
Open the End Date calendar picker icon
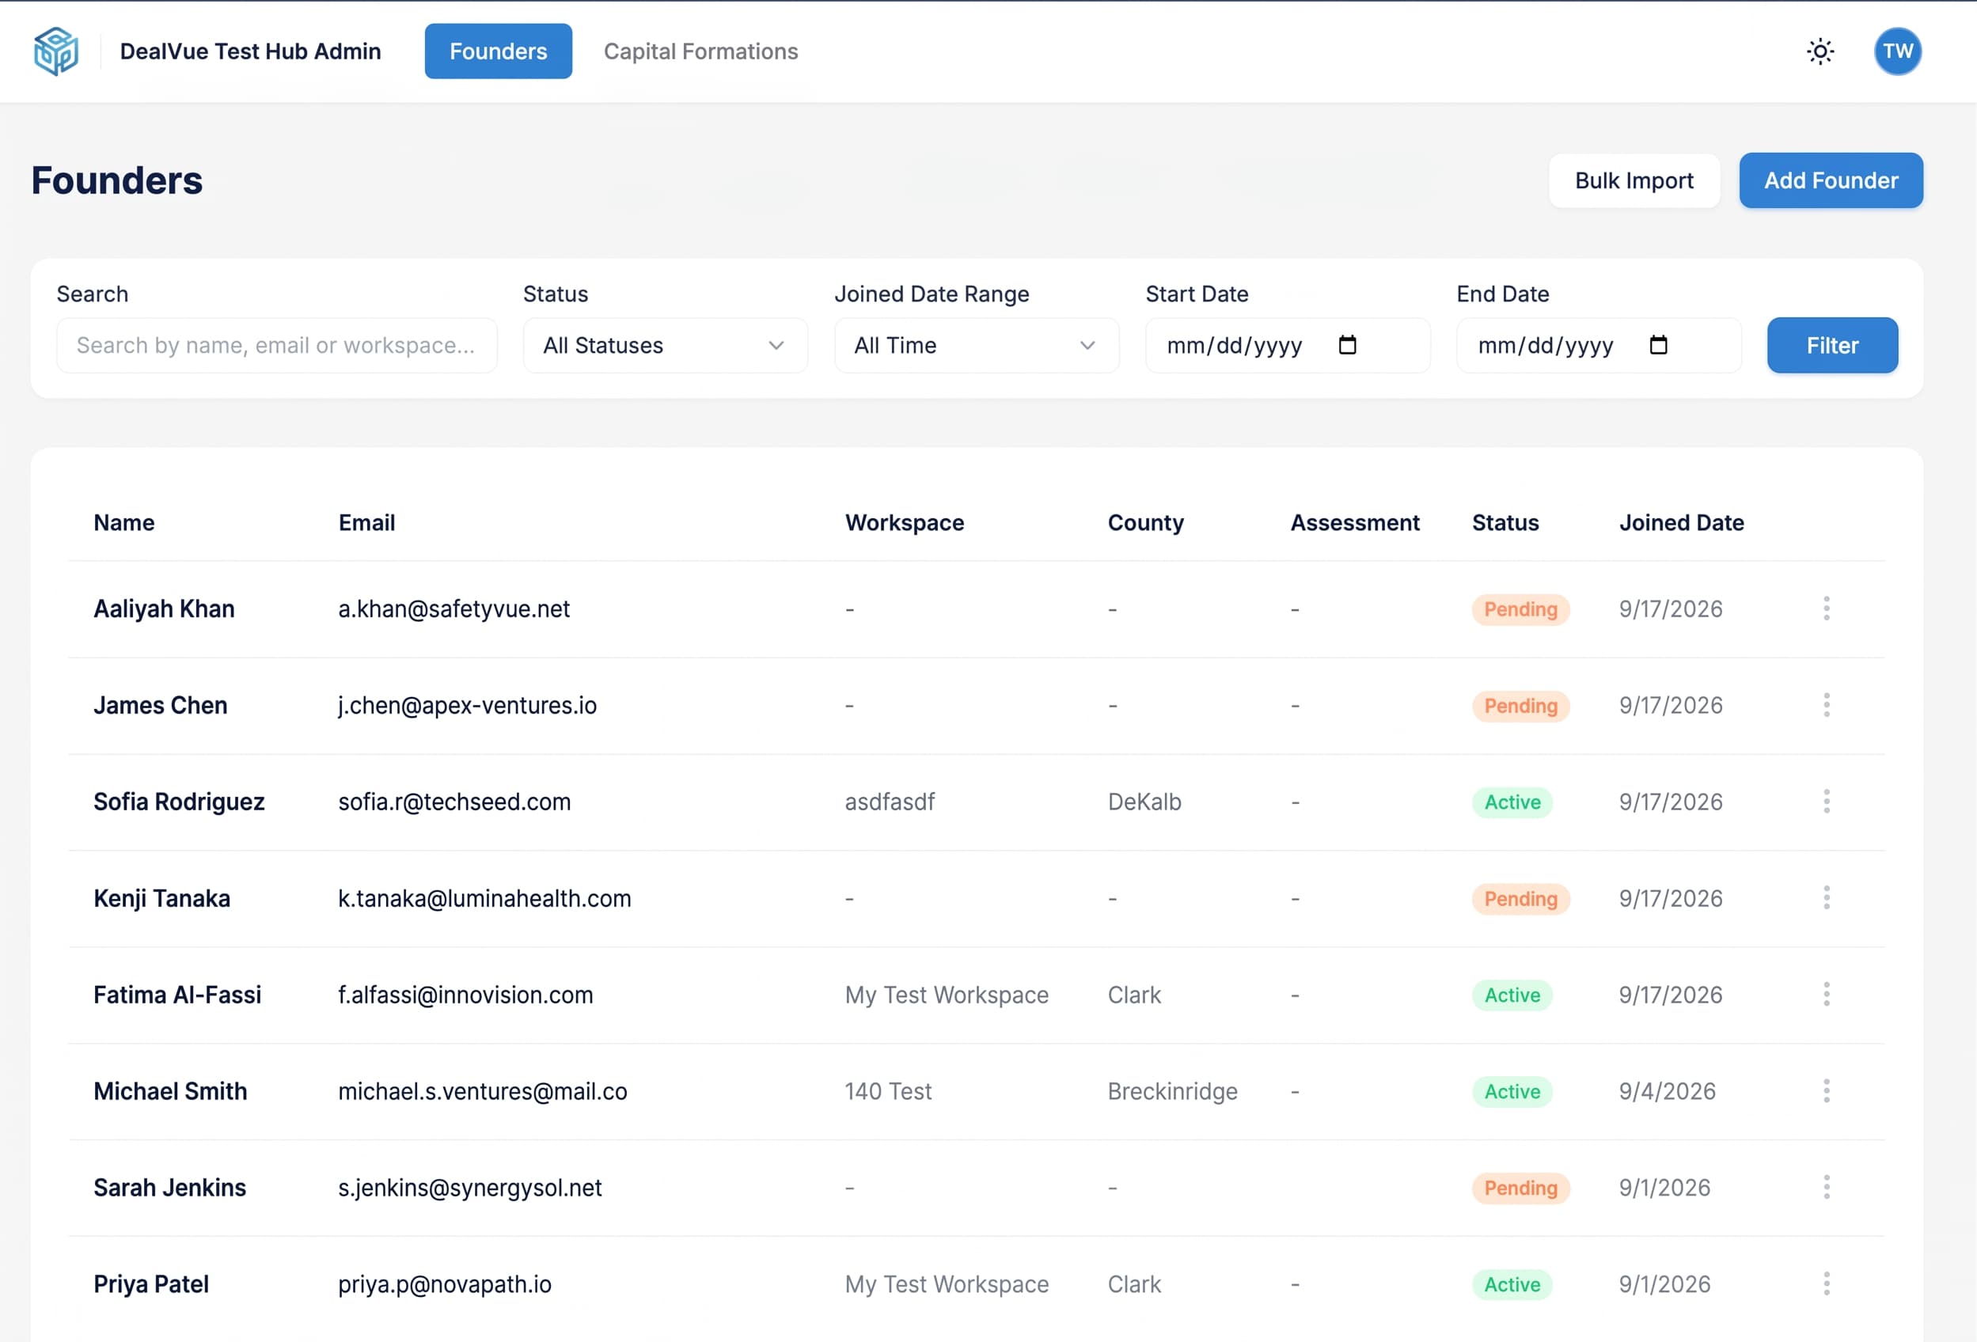click(x=1658, y=344)
